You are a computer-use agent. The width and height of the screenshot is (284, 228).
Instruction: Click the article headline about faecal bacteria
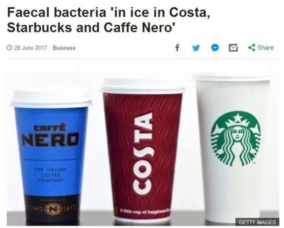click(x=109, y=20)
